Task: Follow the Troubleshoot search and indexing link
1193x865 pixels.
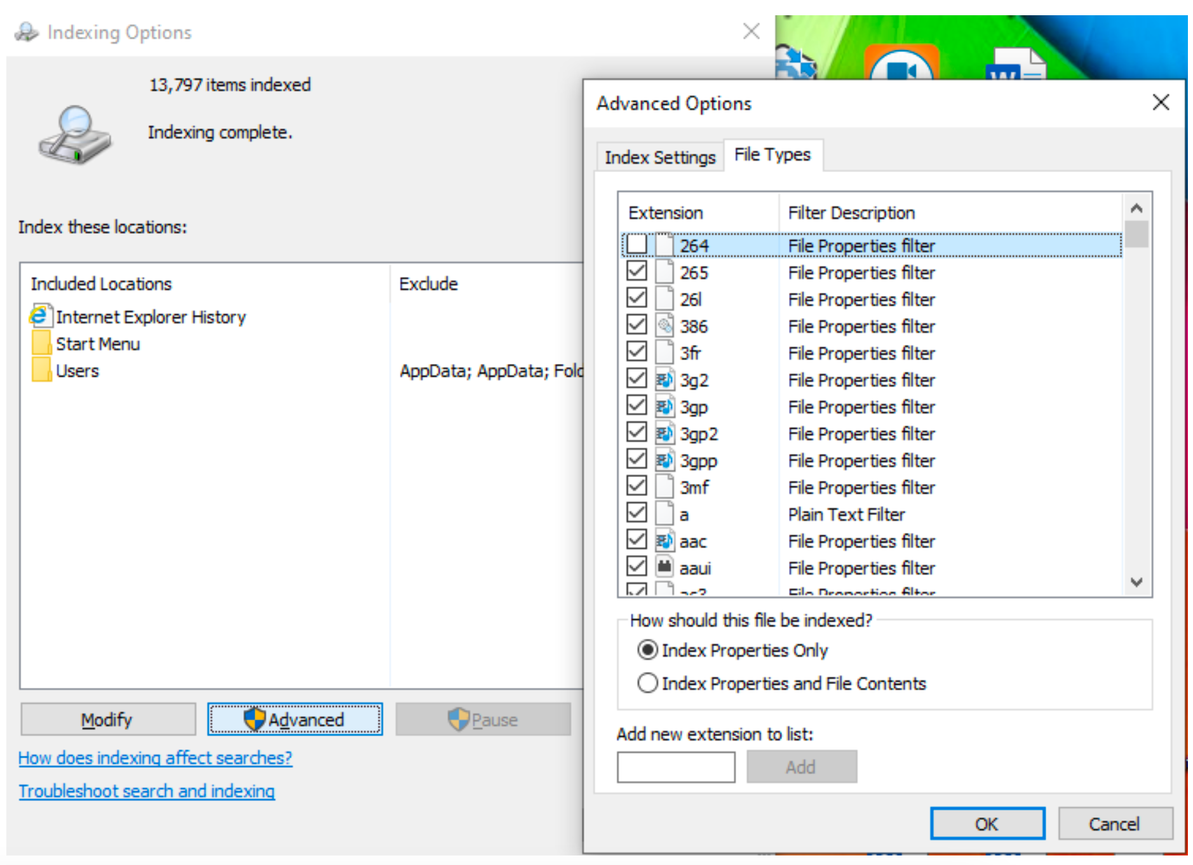Action: coord(146,791)
